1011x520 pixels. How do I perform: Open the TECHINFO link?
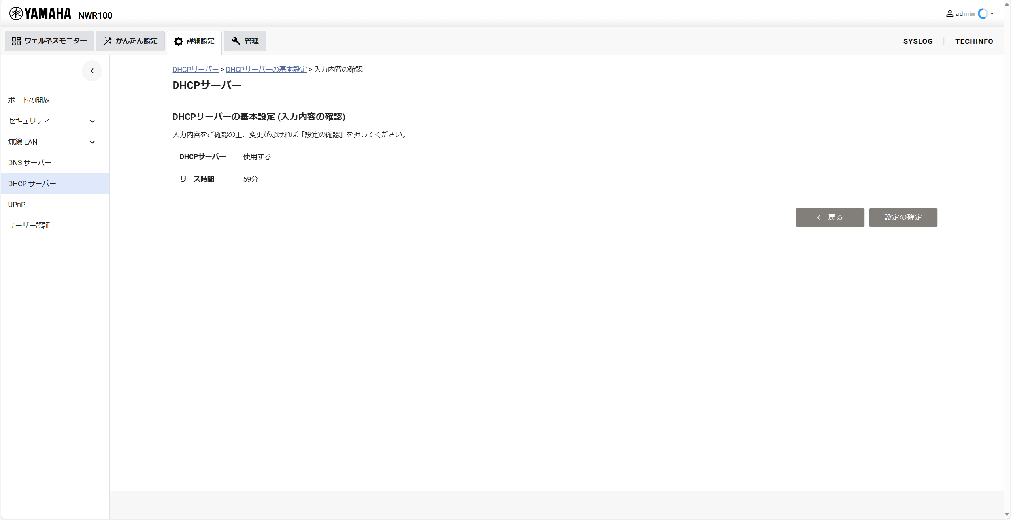click(x=974, y=41)
